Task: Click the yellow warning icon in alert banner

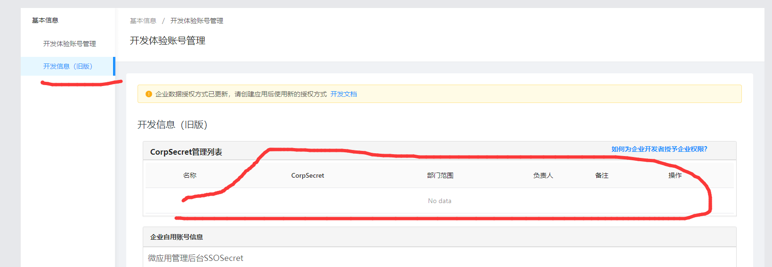Action: 149,94
